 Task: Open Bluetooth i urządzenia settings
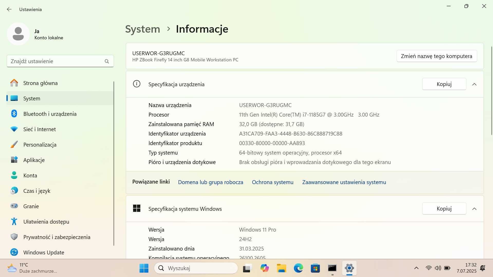(60, 114)
